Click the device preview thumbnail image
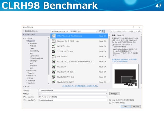The height and width of the screenshot is (123, 164). 125,76
